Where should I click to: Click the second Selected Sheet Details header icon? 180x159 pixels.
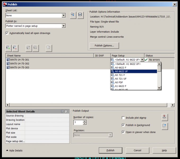tap(66, 111)
